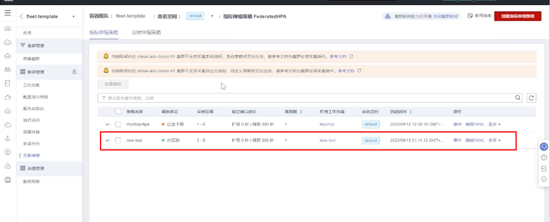Switch to the 指标伸缩策略 tab
Image resolution: width=550 pixels, height=222 pixels.
point(103,32)
